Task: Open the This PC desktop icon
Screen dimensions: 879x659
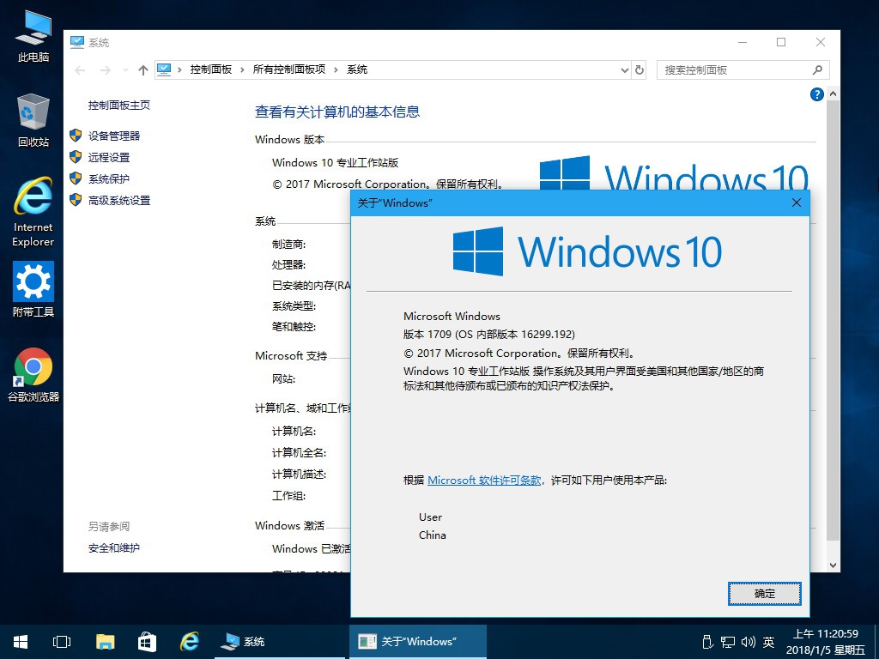Action: click(33, 36)
